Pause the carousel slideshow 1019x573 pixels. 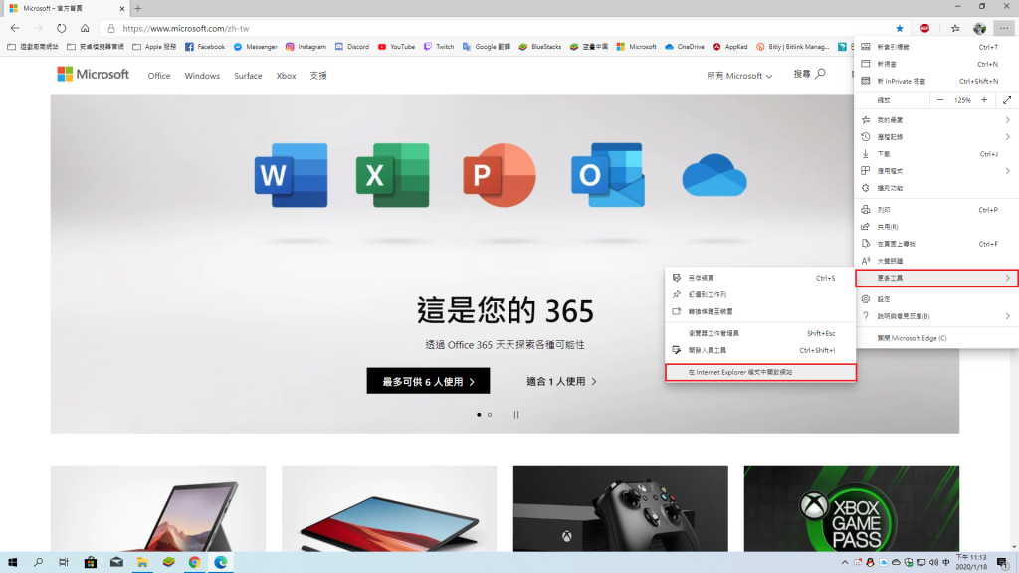(x=515, y=414)
